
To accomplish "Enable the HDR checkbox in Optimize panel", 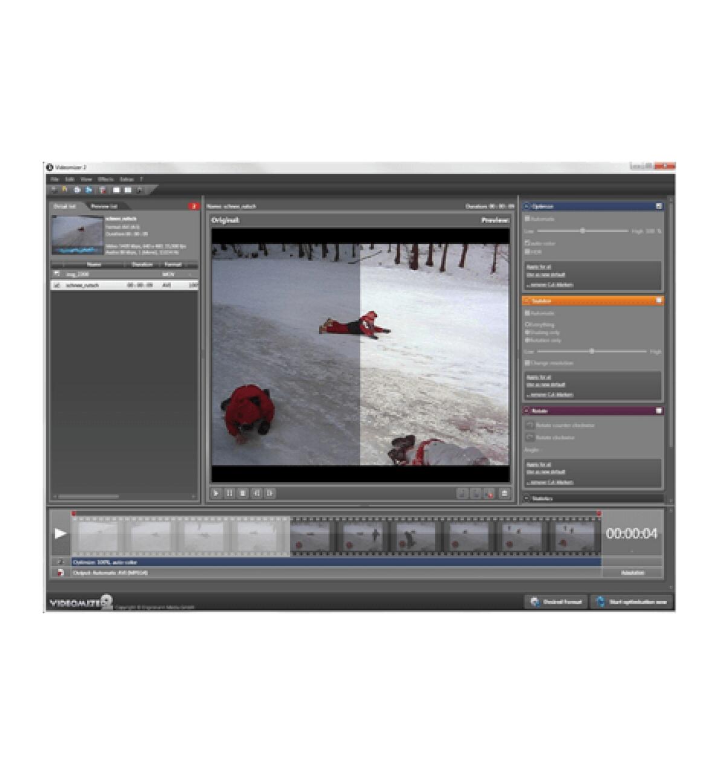I will (527, 250).
